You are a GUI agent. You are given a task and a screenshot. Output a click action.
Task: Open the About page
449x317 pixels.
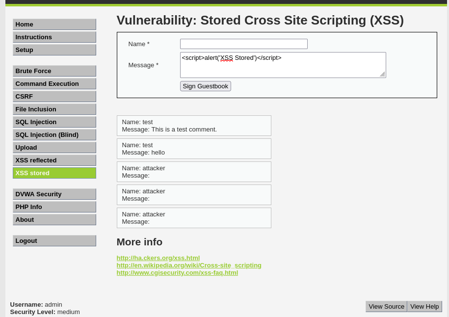coord(54,220)
